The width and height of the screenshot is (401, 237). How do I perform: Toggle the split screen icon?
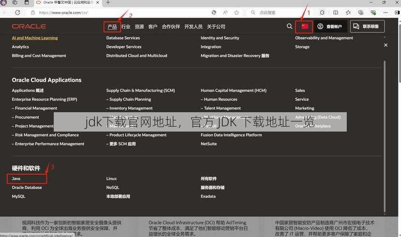[336, 12]
